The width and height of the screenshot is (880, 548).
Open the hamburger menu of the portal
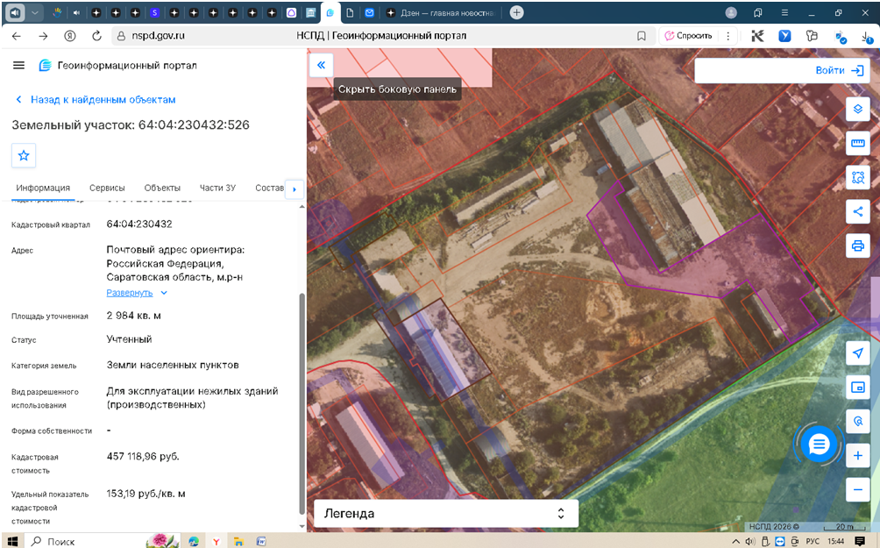click(x=18, y=65)
